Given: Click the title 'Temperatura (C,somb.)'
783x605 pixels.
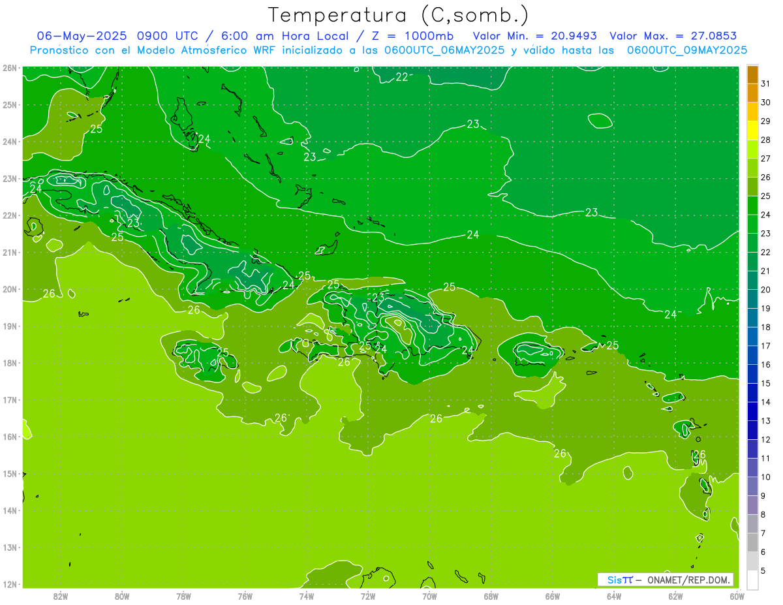Looking at the screenshot, I should point(399,15).
